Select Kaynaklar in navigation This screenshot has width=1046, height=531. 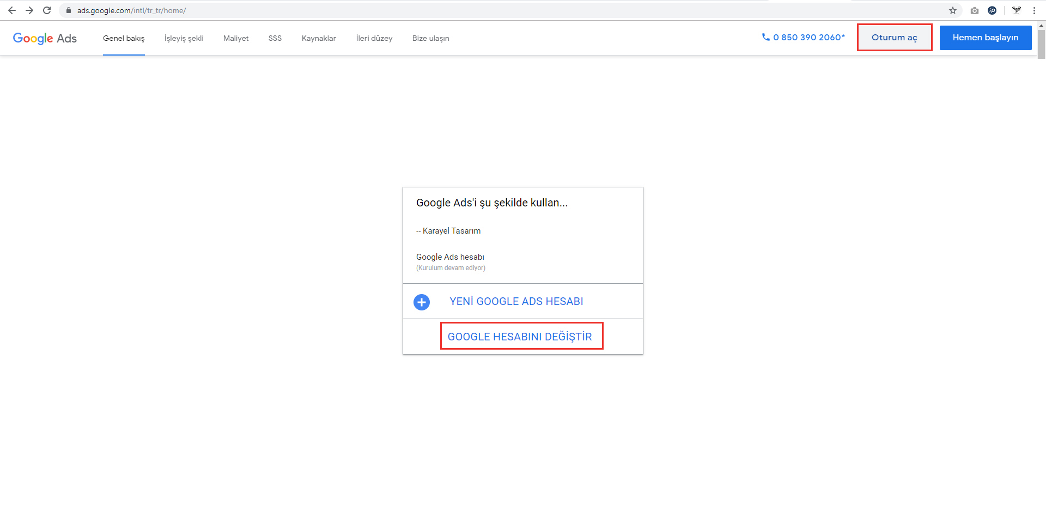pyautogui.click(x=319, y=38)
